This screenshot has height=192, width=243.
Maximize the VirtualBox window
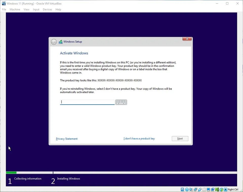[227, 3]
